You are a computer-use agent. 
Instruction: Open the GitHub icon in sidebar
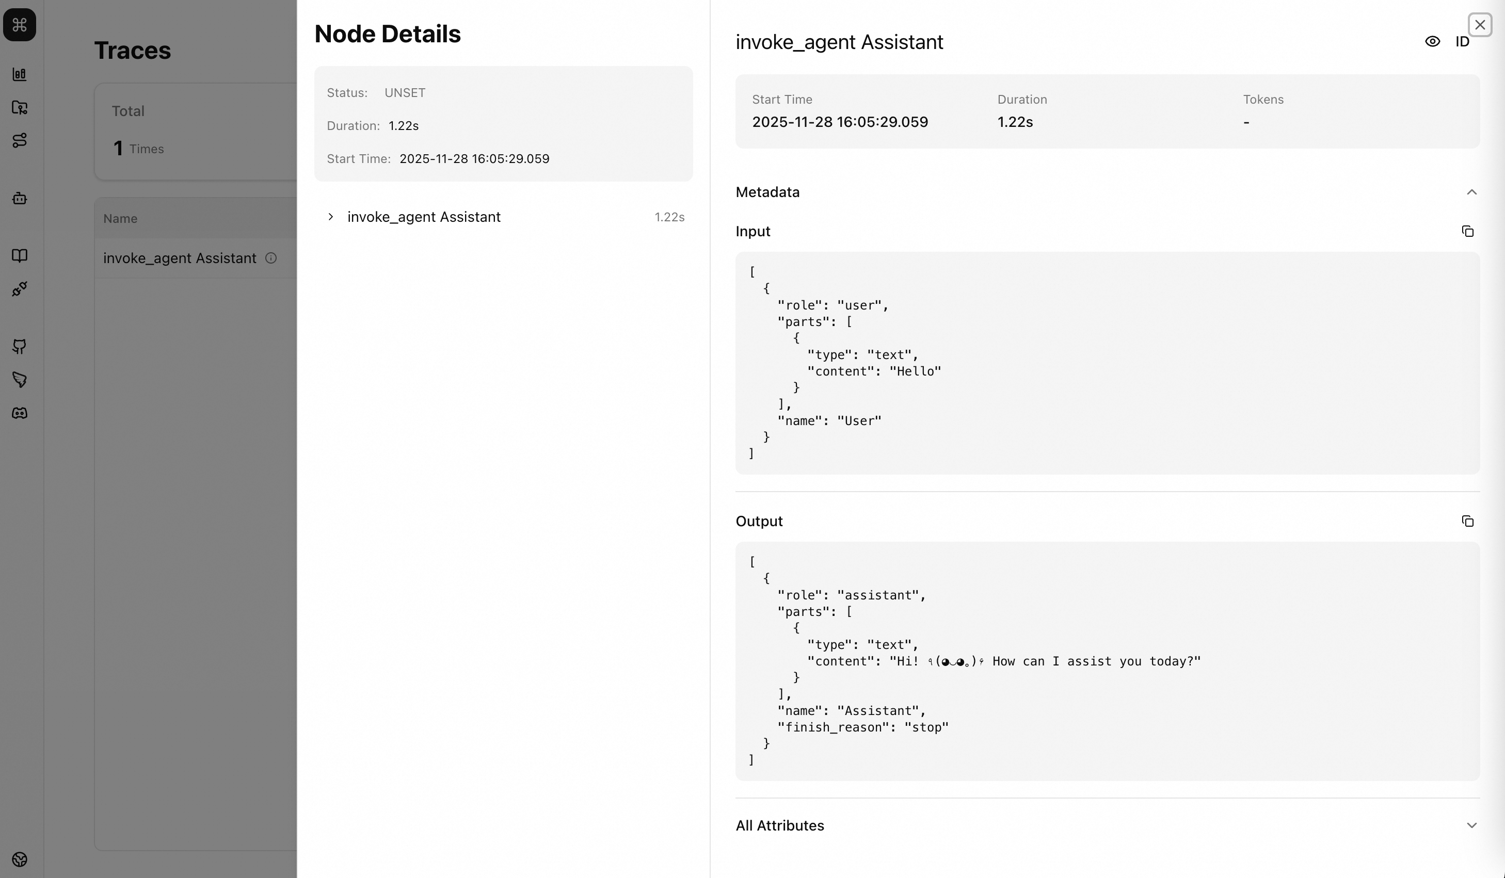[20, 346]
